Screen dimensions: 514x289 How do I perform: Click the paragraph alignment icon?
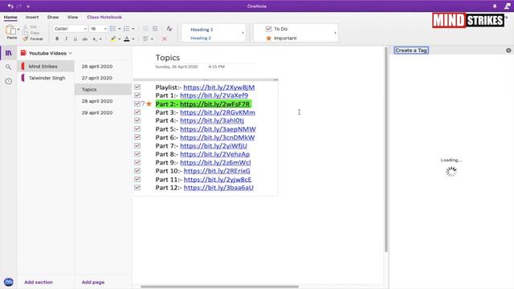pyautogui.click(x=145, y=39)
